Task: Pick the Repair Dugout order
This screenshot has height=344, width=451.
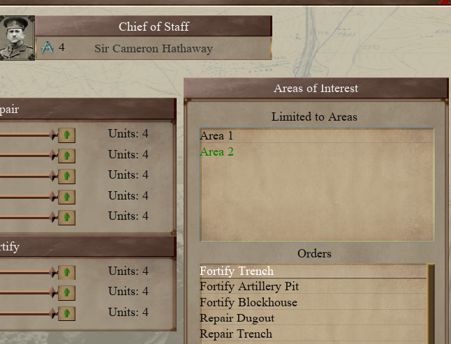Action: [x=237, y=318]
